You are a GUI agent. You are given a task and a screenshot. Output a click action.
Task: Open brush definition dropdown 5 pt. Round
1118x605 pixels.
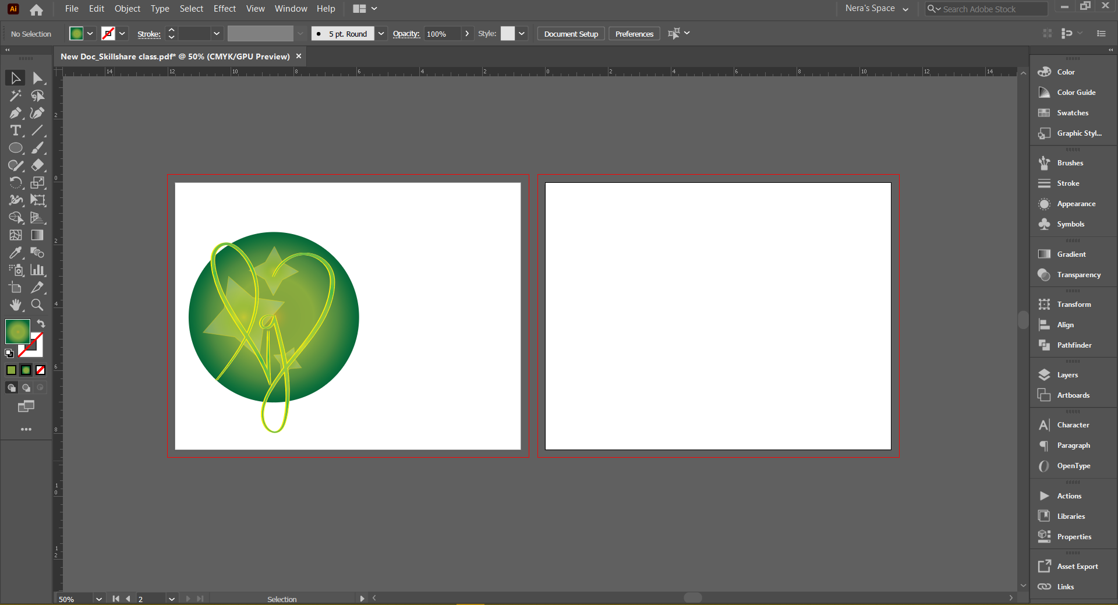381,34
